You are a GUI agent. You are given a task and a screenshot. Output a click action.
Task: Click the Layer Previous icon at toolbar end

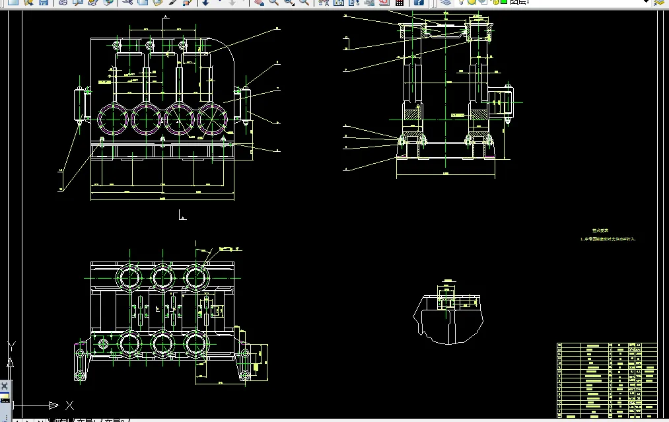coord(659,2)
